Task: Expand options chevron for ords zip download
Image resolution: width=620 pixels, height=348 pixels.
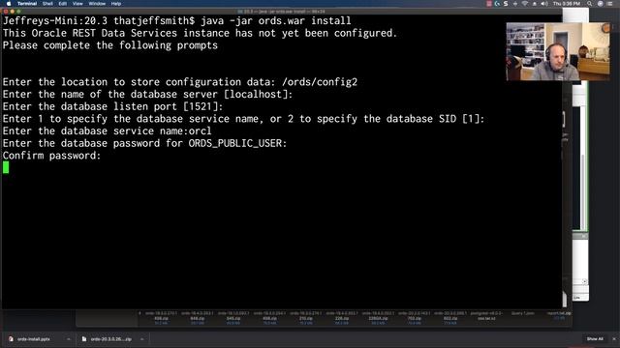Action: [141, 339]
